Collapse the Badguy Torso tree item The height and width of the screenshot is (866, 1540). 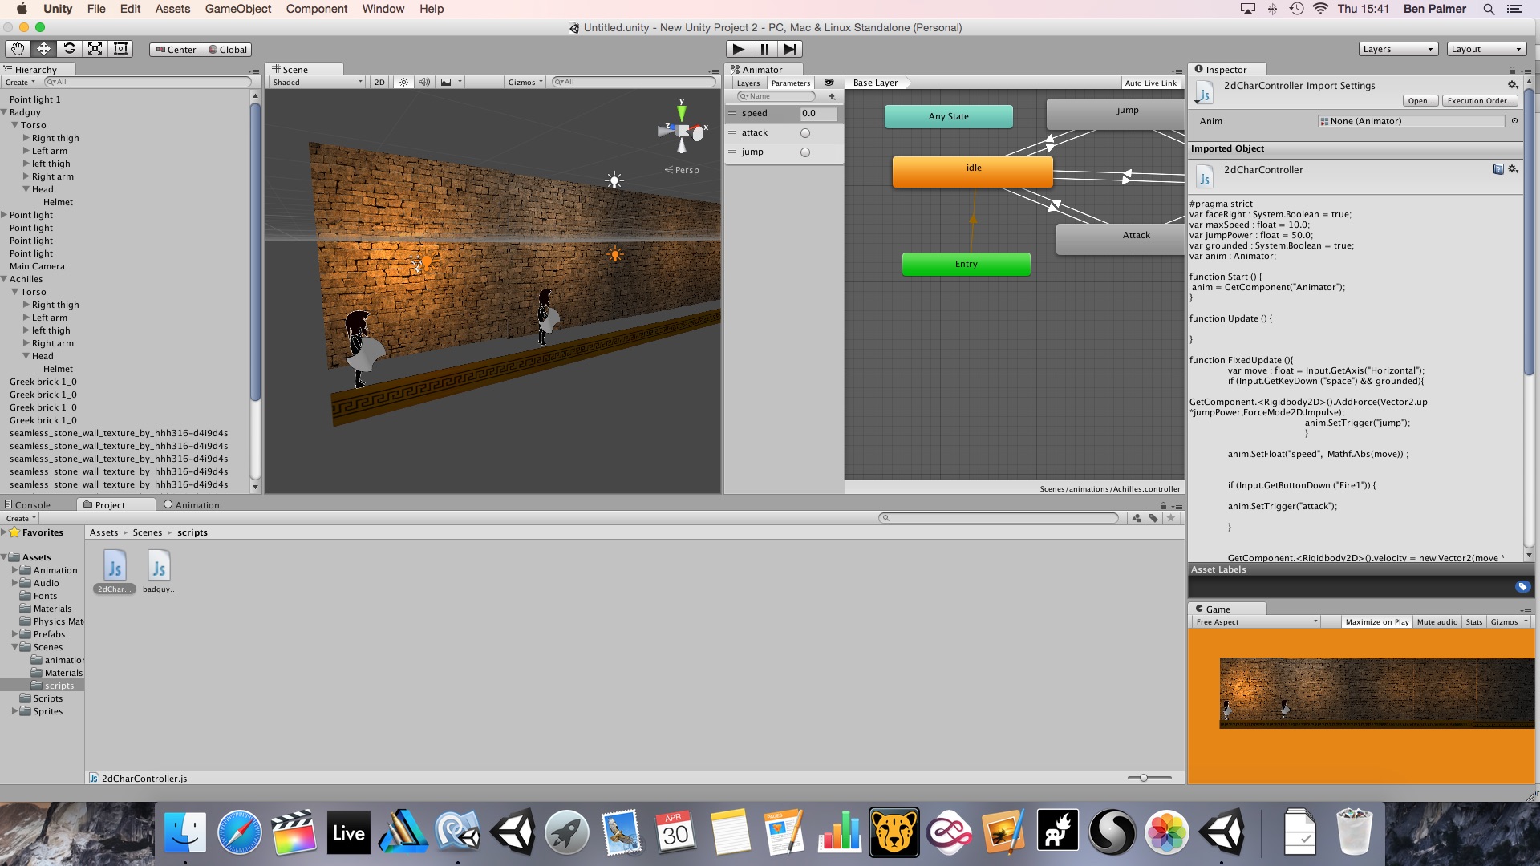(14, 125)
